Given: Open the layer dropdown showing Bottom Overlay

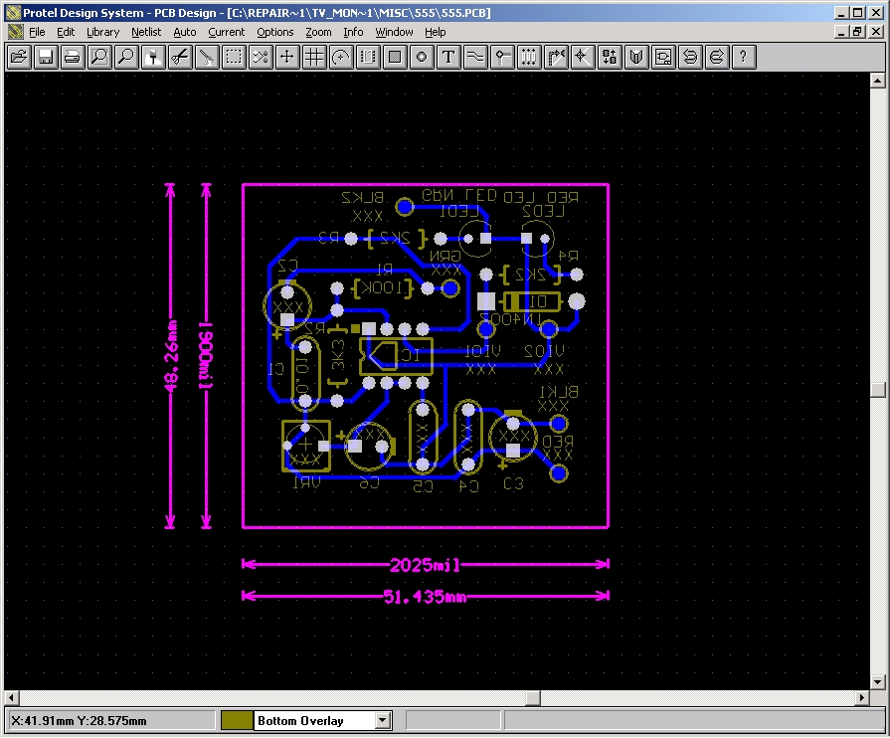Looking at the screenshot, I should click(x=383, y=721).
